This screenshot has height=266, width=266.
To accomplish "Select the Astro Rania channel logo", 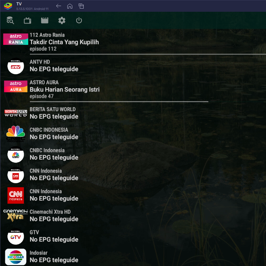I will 16,39.
